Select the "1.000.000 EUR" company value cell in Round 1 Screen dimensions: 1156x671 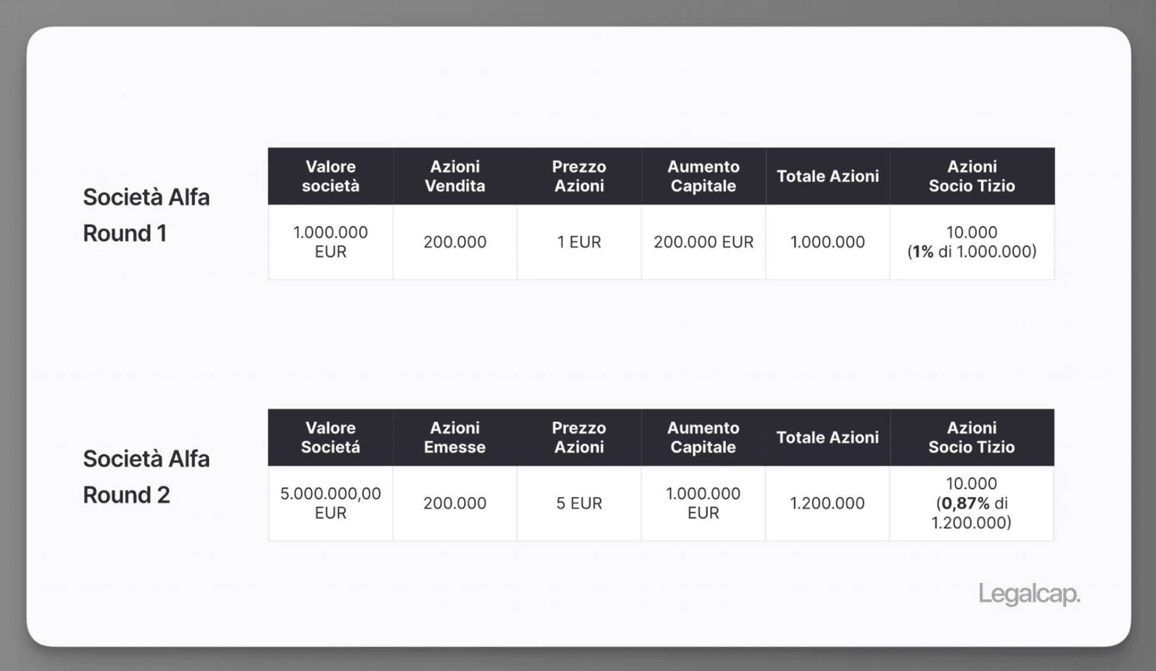(x=330, y=242)
